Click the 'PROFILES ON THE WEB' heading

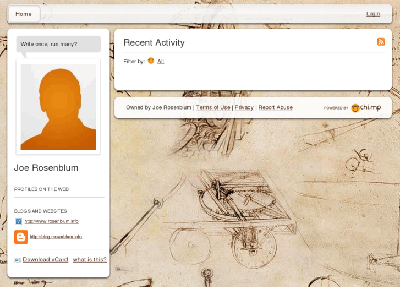pyautogui.click(x=41, y=189)
